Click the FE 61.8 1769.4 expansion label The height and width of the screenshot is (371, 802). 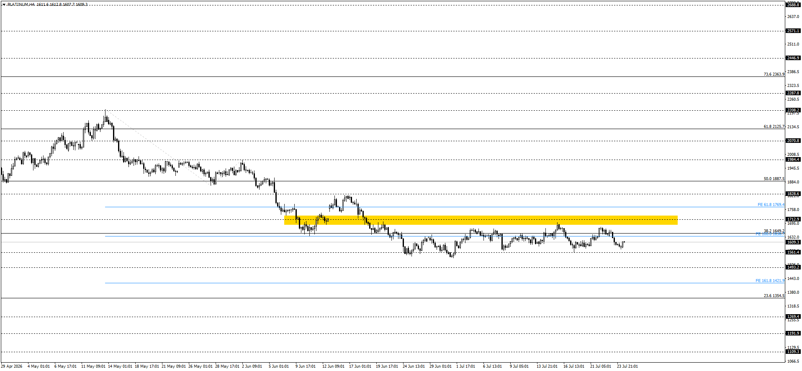[x=771, y=205]
